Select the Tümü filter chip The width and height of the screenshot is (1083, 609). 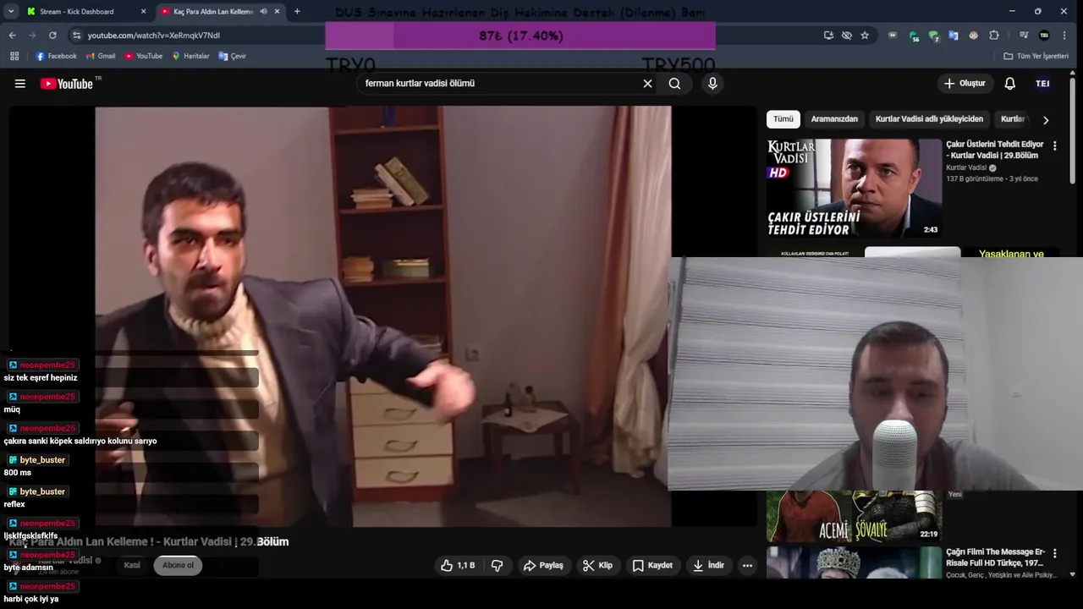783,119
